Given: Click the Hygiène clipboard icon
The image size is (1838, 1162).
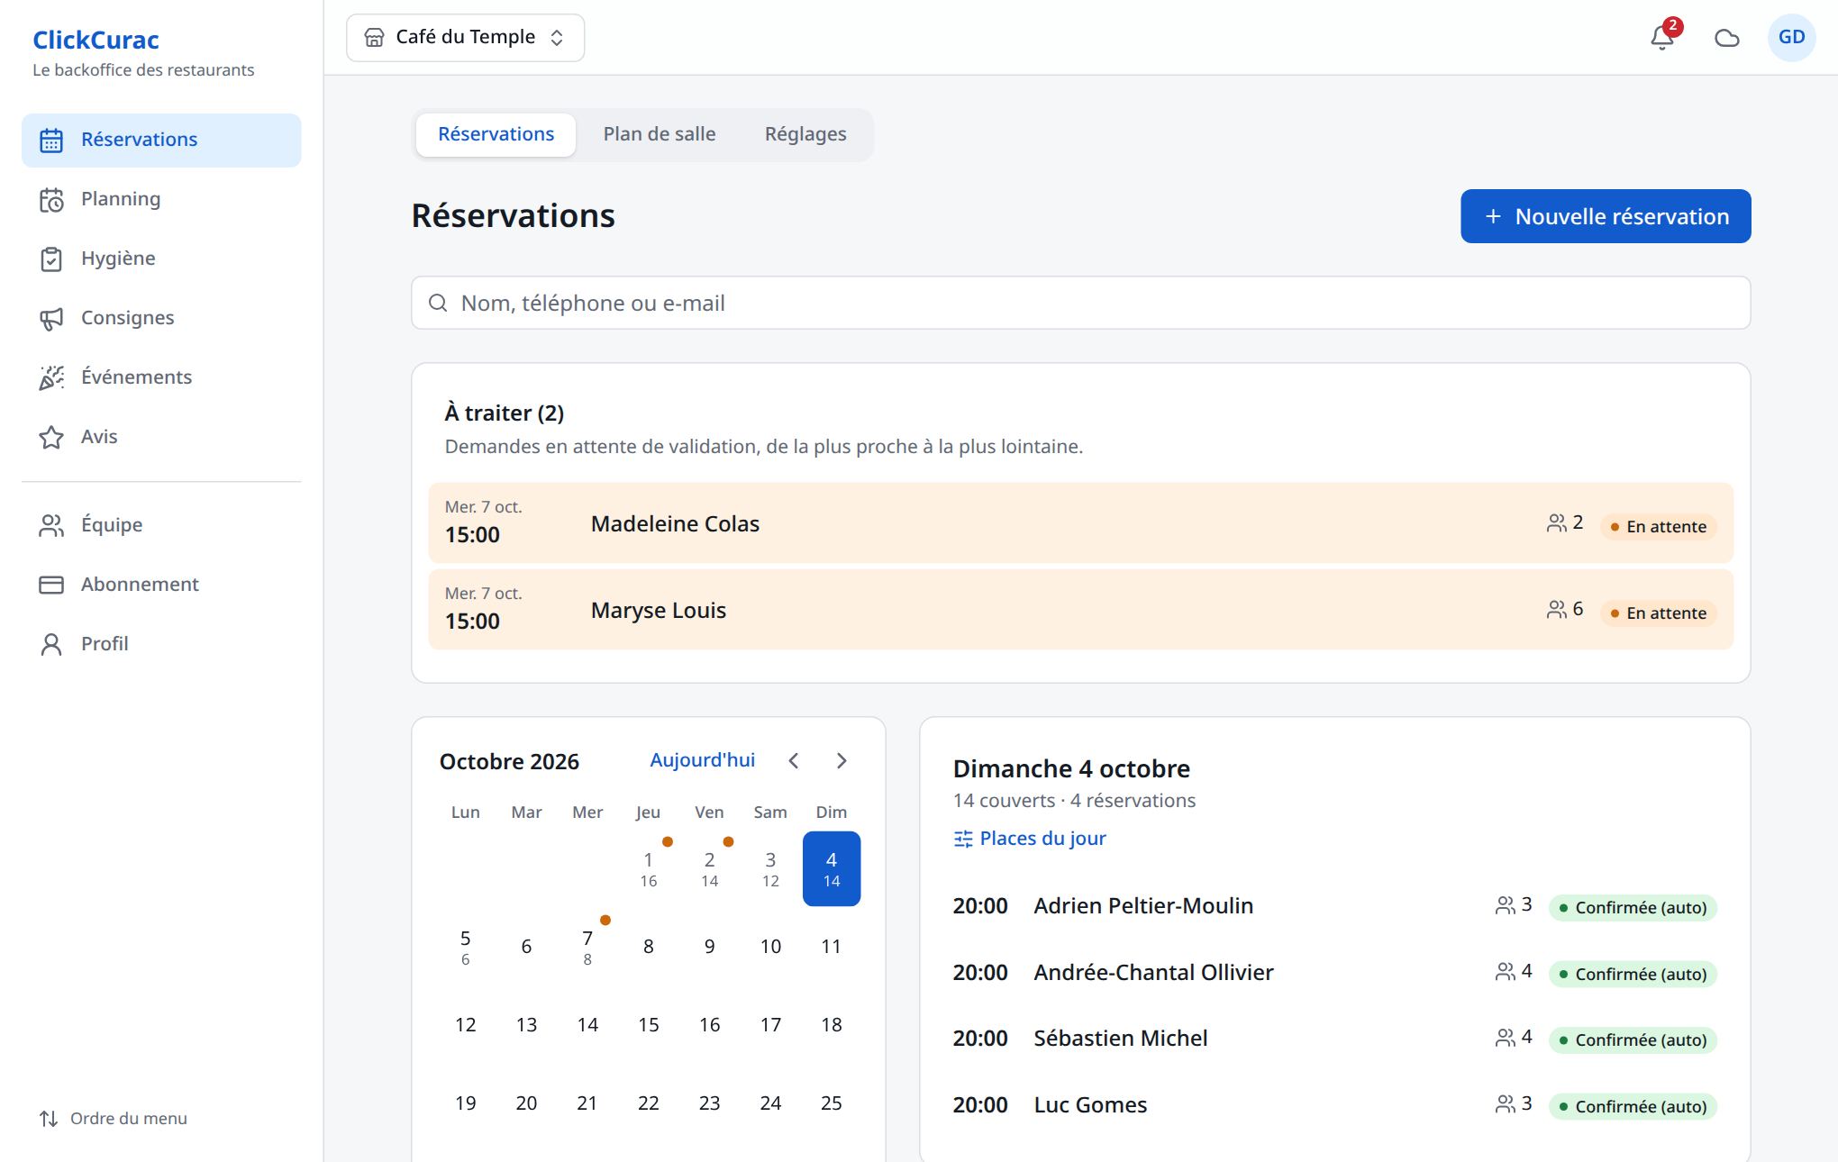Looking at the screenshot, I should (x=51, y=259).
